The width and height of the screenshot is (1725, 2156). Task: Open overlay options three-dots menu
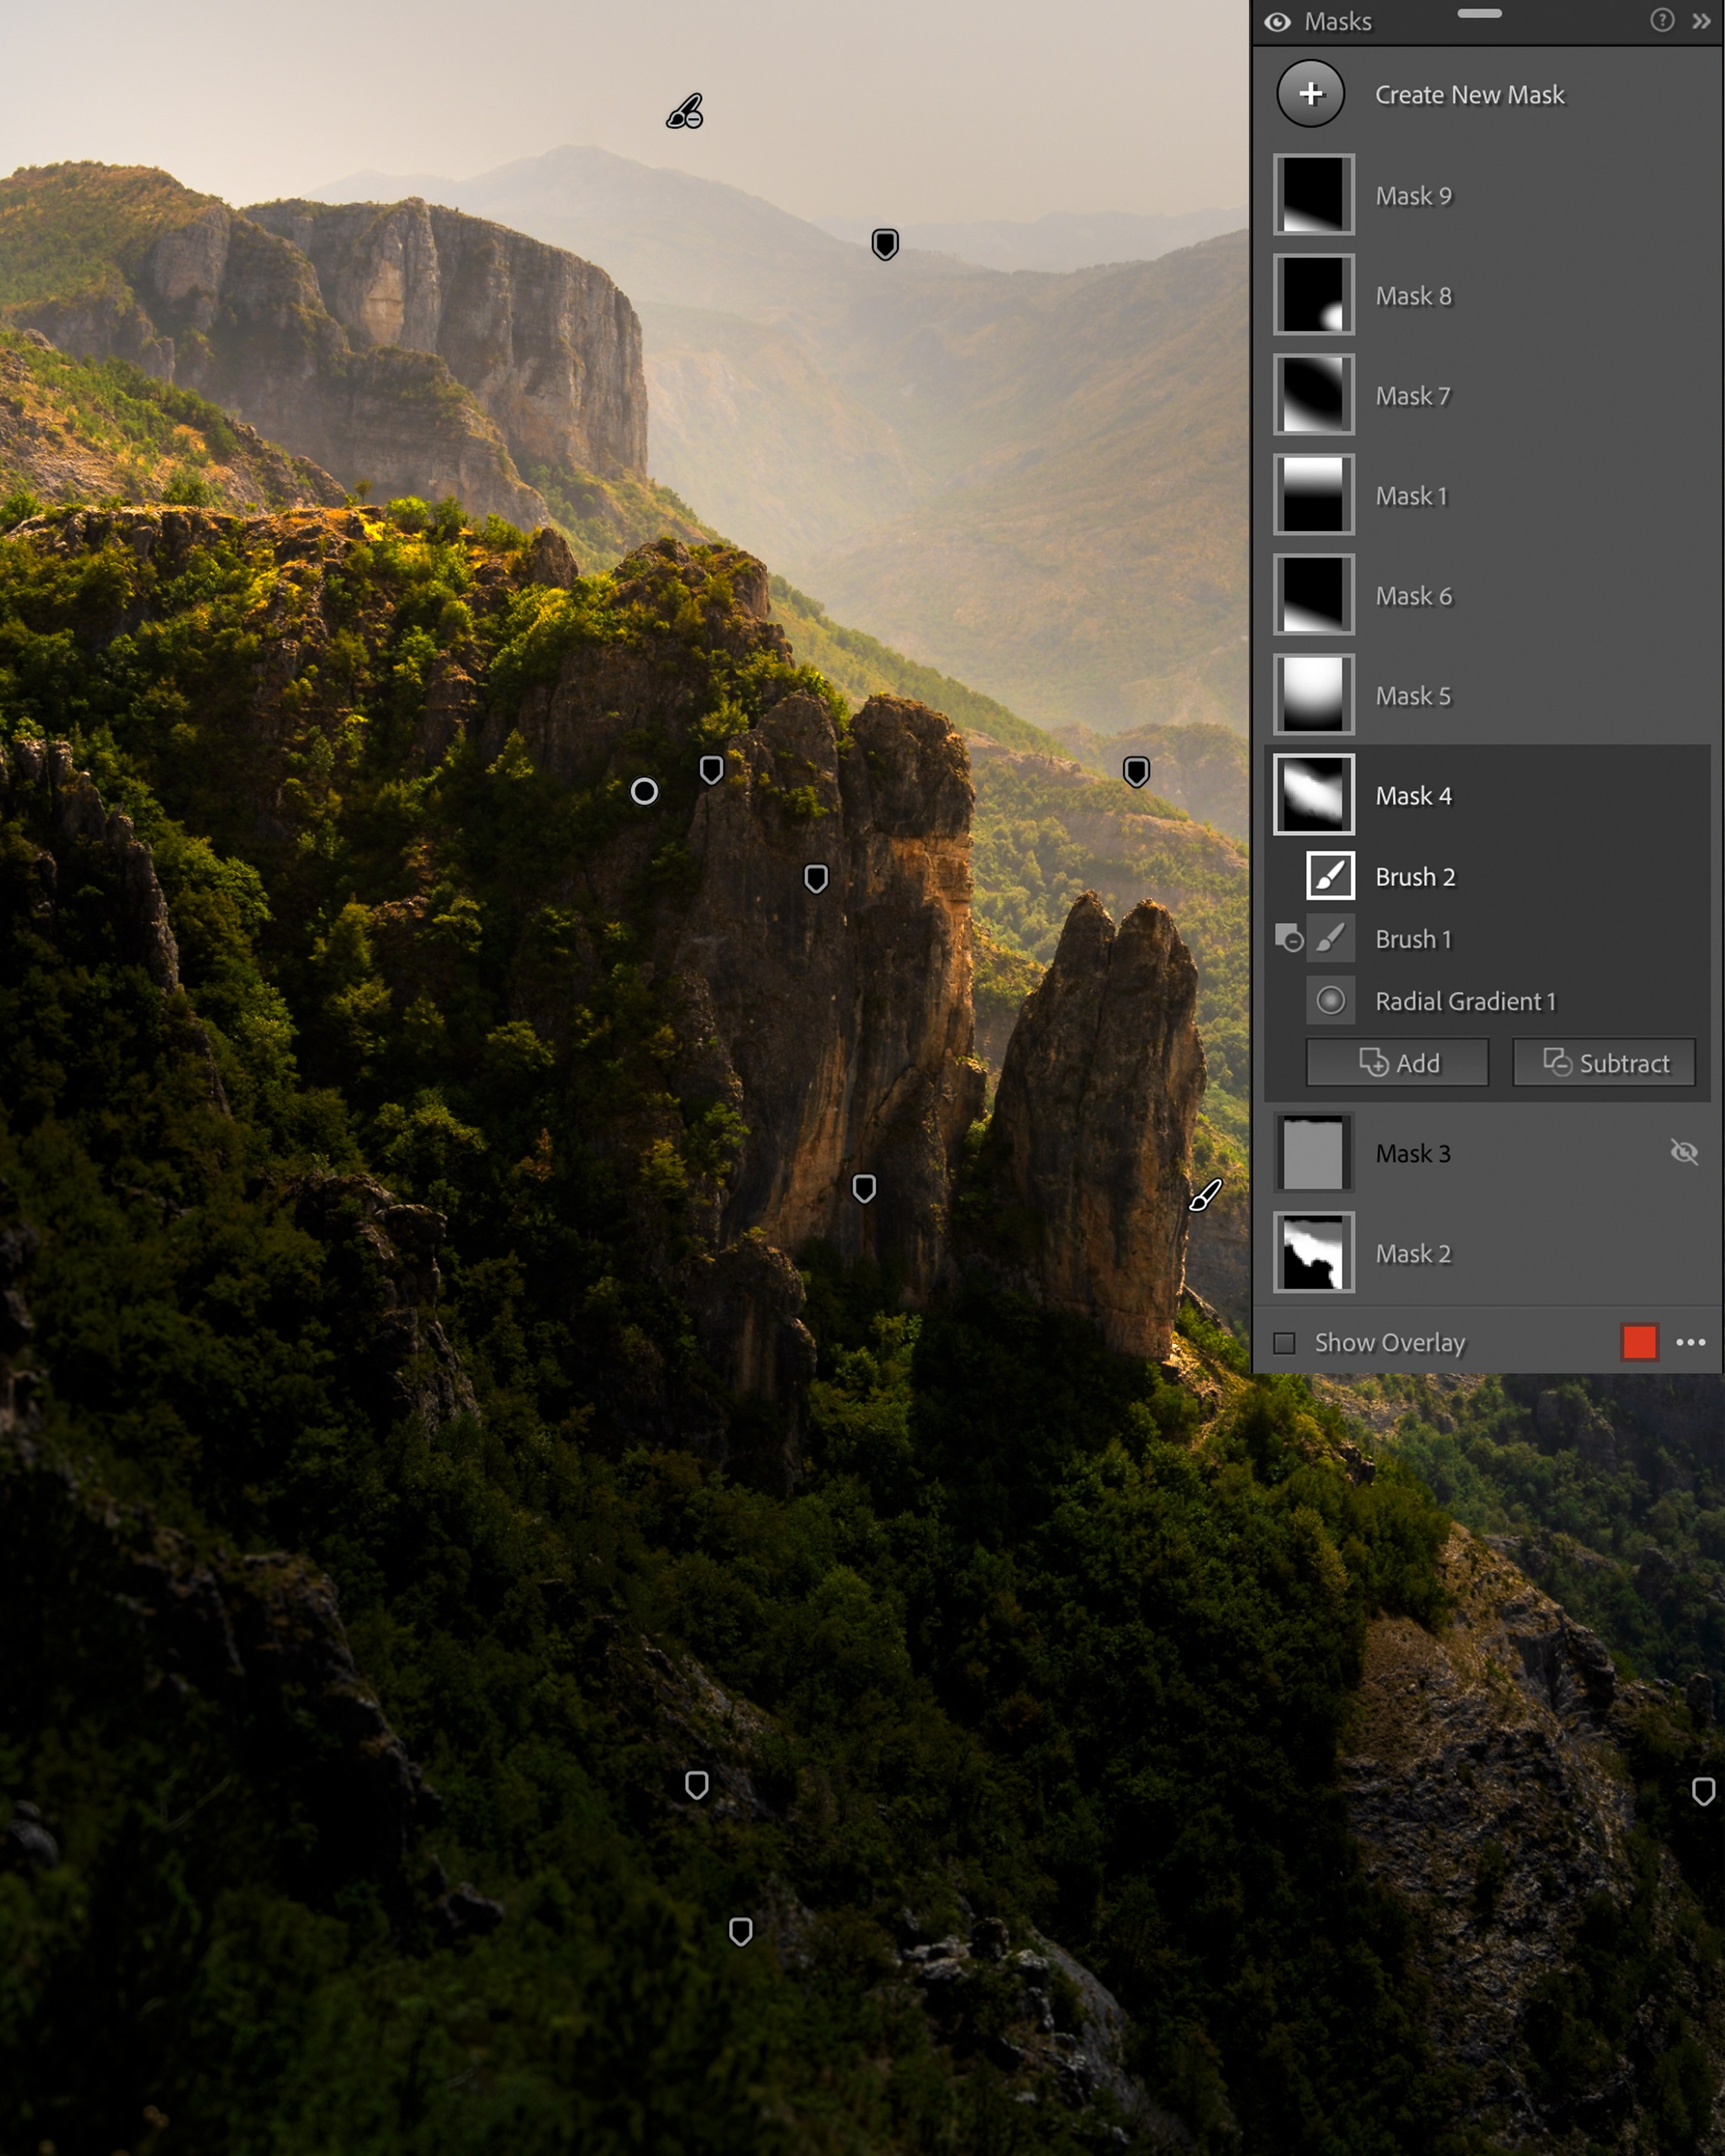pos(1690,1343)
